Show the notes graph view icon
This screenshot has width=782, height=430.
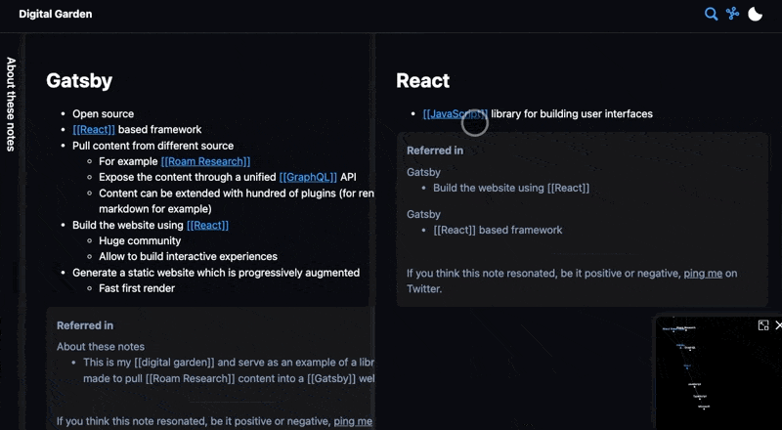pos(732,14)
